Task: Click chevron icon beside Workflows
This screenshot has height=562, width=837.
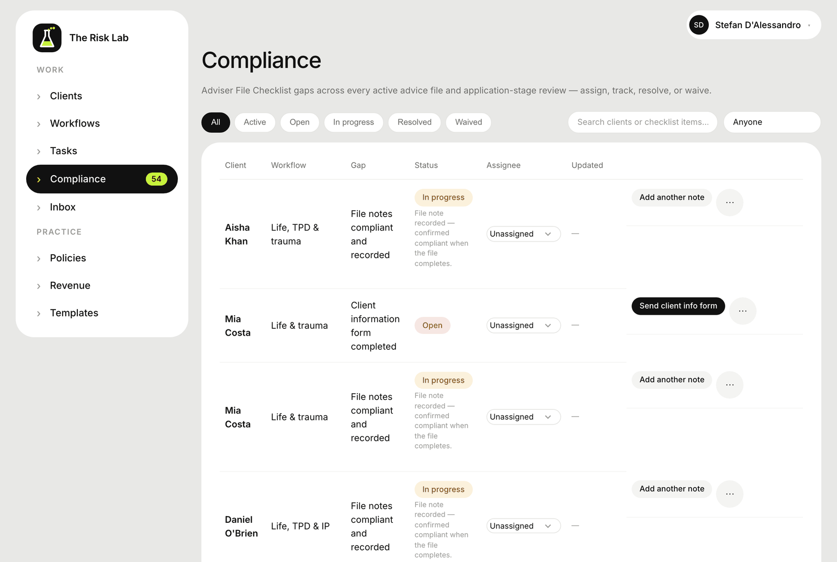Action: coord(39,124)
